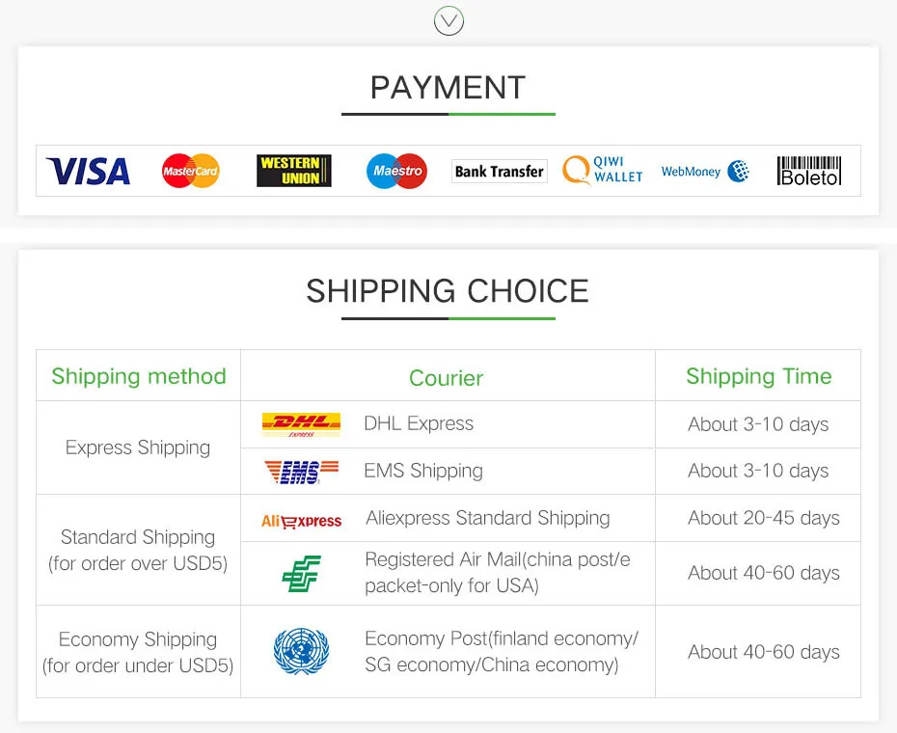
Task: Click the WebMoney logo
Action: [705, 171]
